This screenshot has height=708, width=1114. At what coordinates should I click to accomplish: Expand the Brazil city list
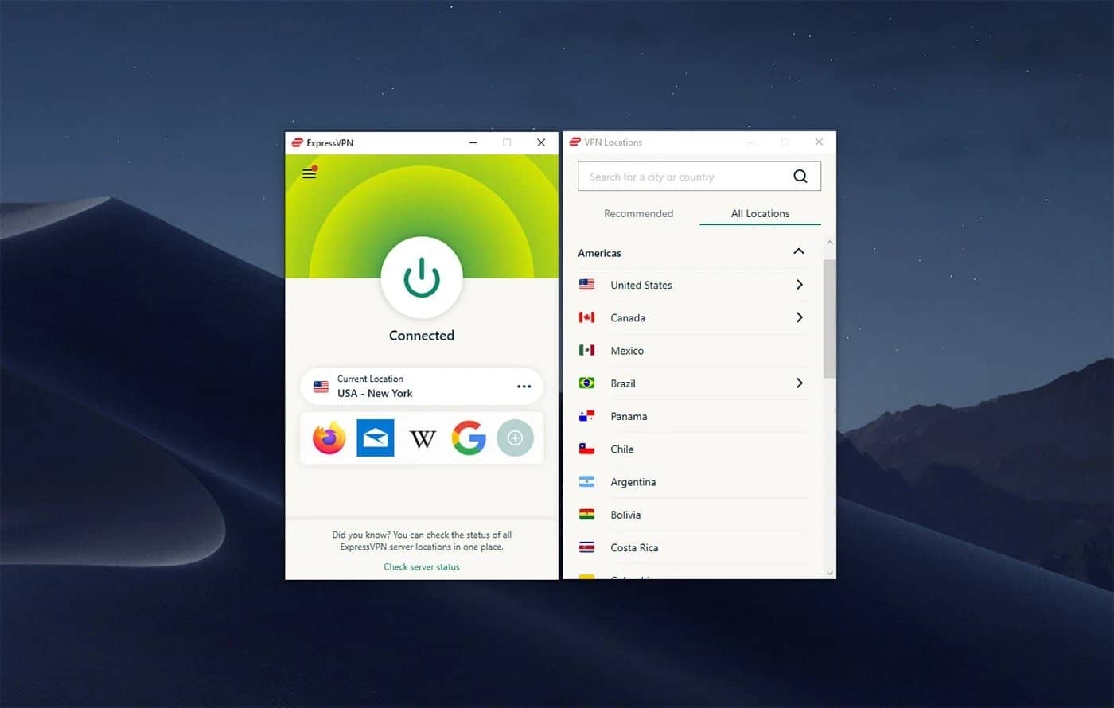click(799, 383)
